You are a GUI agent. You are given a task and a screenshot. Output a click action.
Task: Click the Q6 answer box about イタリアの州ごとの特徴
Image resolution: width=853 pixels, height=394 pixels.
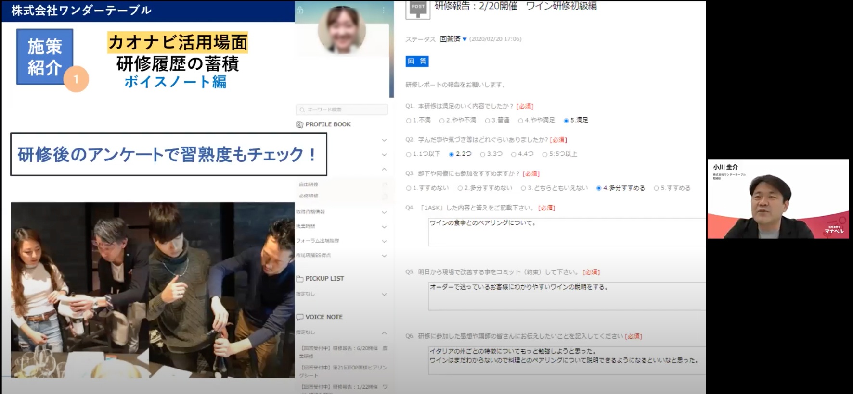coord(567,360)
